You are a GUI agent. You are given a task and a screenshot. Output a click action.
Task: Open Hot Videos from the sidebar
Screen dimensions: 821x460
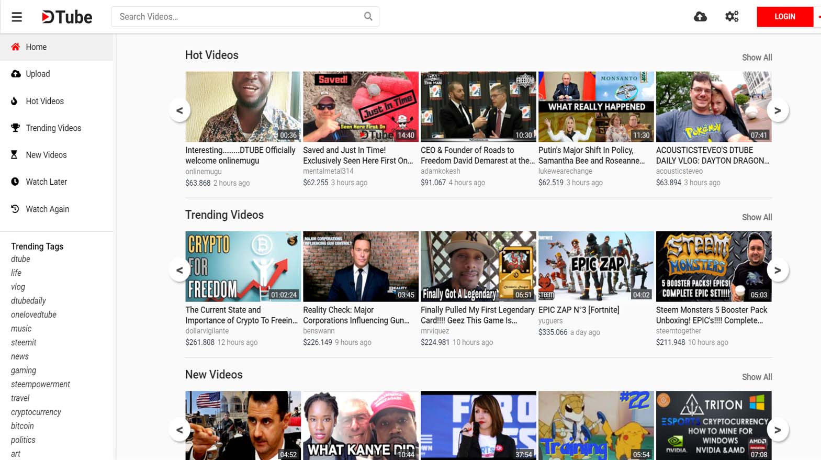[57, 101]
